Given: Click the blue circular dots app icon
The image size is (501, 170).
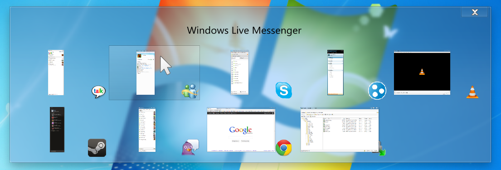Looking at the screenshot, I should [x=377, y=90].
